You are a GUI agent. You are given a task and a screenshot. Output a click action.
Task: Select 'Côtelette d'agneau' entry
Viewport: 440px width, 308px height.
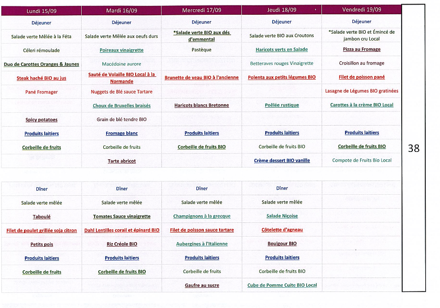point(282,230)
